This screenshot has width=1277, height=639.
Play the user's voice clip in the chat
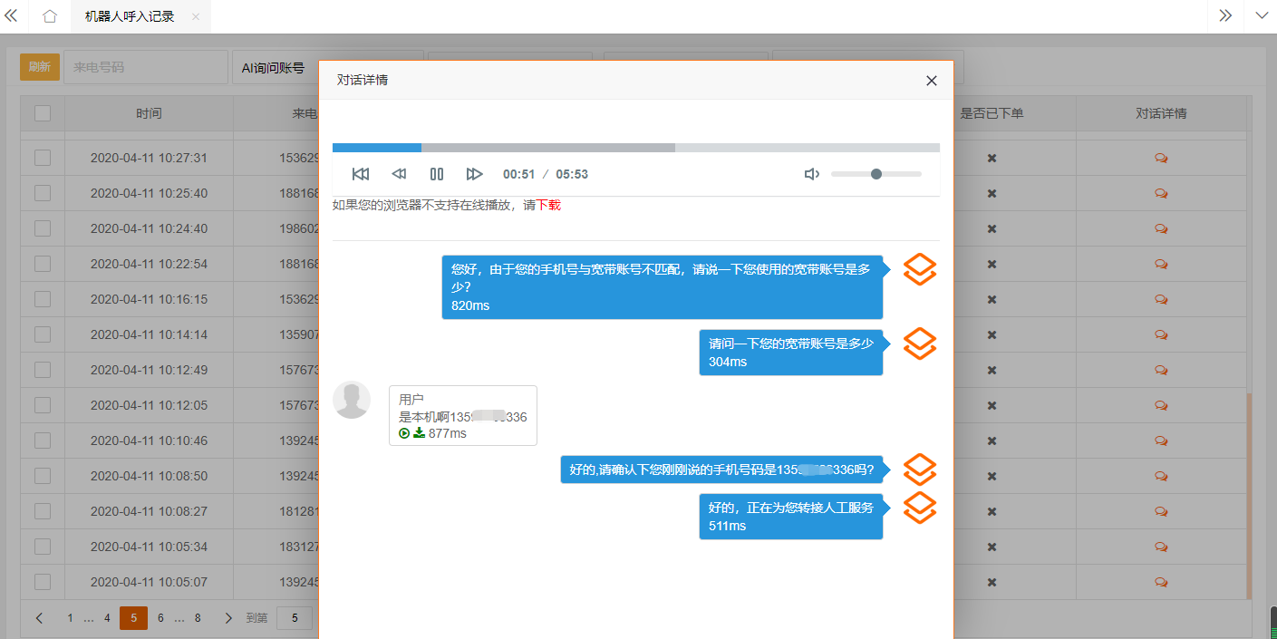click(x=404, y=432)
